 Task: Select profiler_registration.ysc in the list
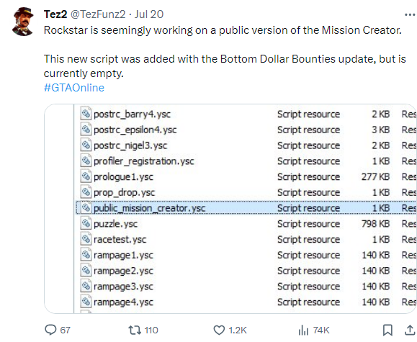tap(143, 161)
